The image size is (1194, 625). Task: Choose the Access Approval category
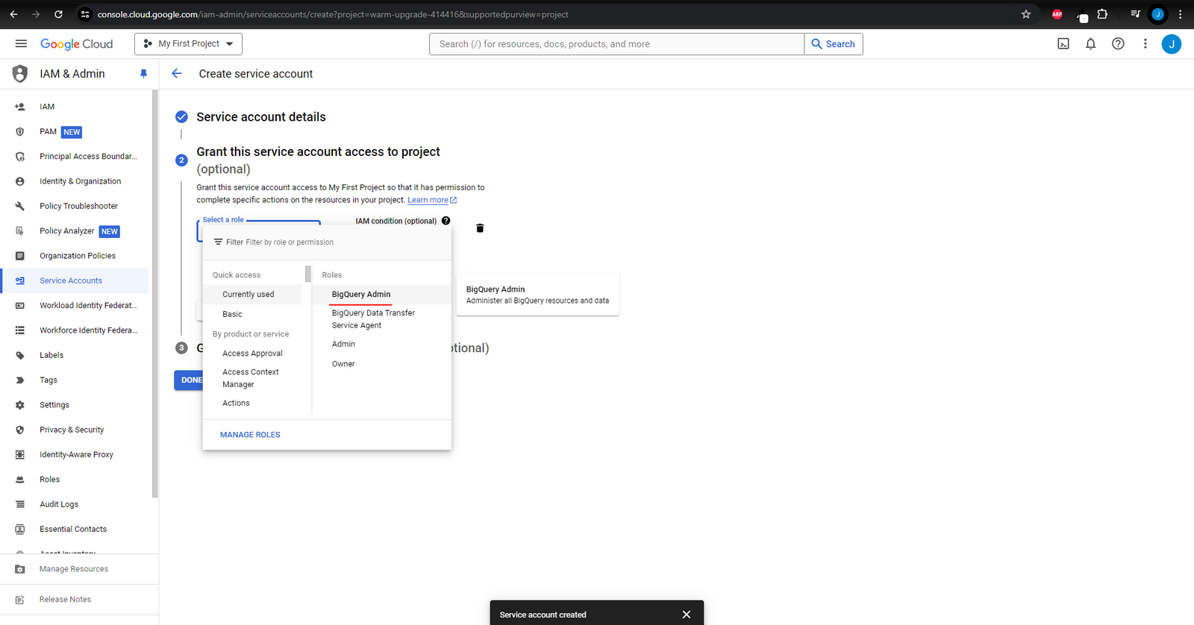pyautogui.click(x=252, y=354)
